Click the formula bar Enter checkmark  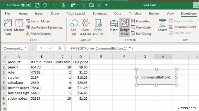(x=51, y=48)
